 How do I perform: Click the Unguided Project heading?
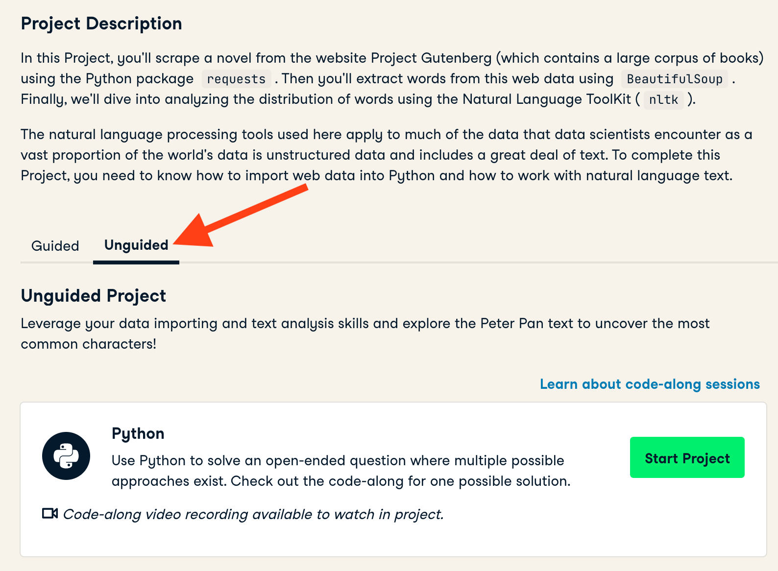(x=93, y=296)
